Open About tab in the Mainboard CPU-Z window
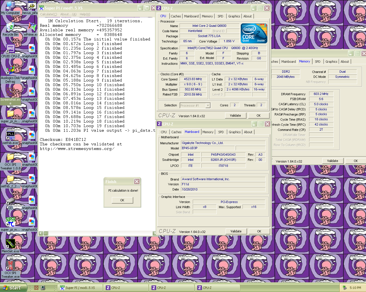This screenshot has height=292, width=366. (248, 132)
